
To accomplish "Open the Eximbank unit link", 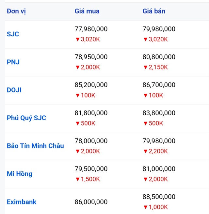I will [22, 202].
